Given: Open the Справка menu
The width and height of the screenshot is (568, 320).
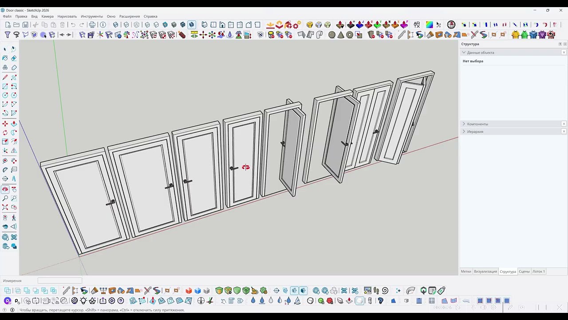Looking at the screenshot, I should tap(150, 16).
